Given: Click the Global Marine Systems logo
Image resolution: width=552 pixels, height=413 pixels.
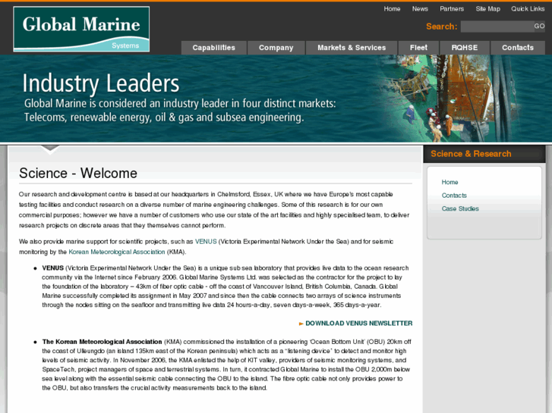Looking at the screenshot, I should [81, 29].
